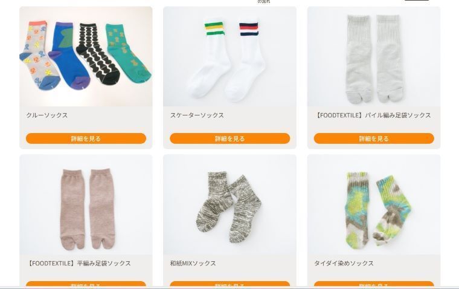
Task: Select the navy-red striped sock in skater photo
Action: (246, 62)
